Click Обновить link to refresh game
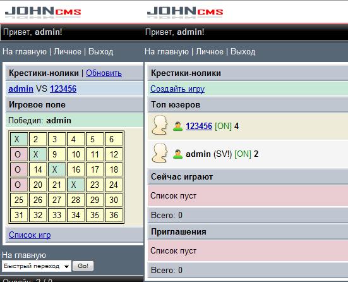The image size is (348, 282). (104, 73)
